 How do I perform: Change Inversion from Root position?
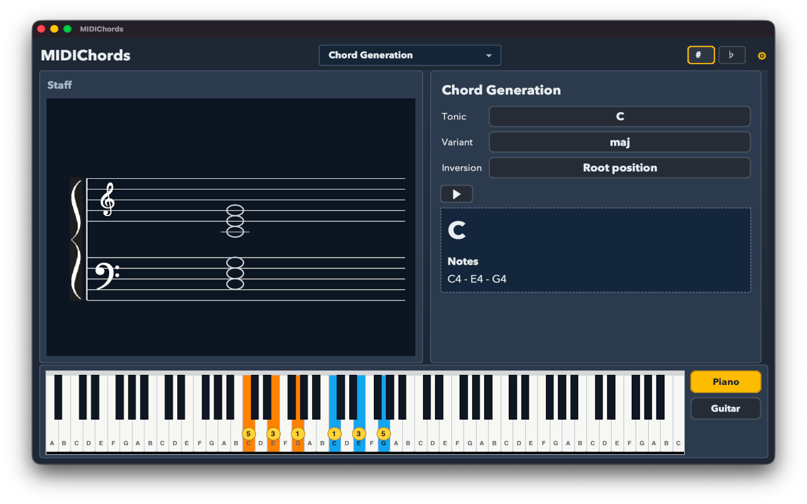tap(619, 168)
